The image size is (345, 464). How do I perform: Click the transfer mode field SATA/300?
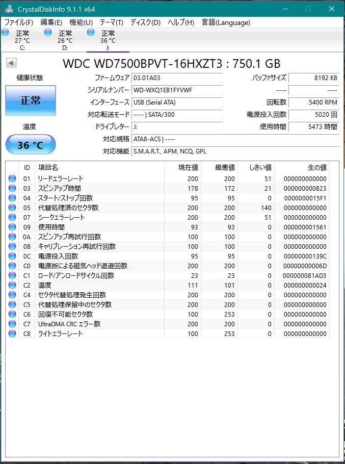click(x=177, y=115)
